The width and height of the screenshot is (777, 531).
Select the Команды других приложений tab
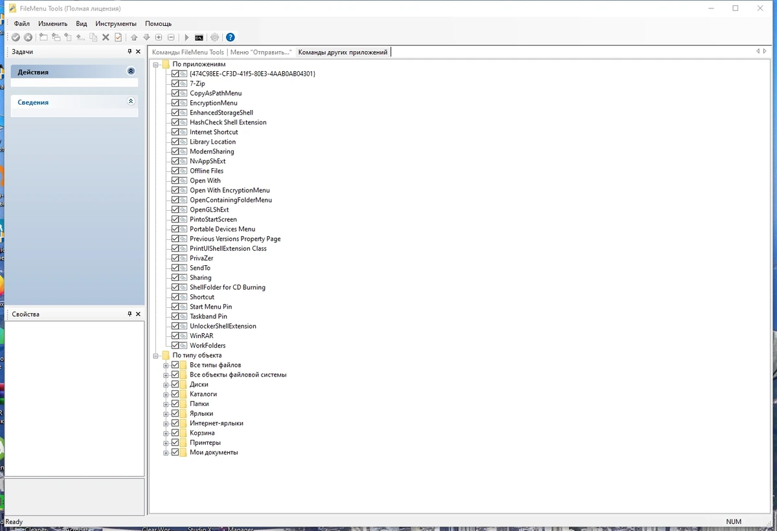tap(343, 52)
